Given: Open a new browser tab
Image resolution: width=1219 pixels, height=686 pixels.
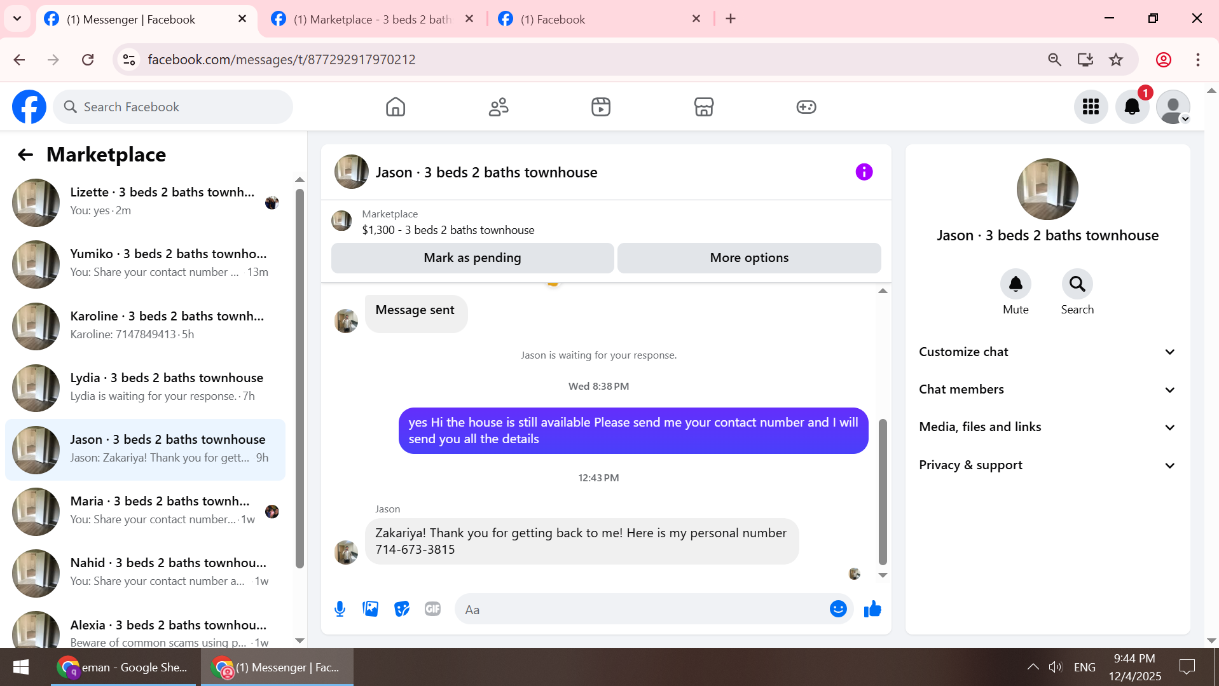Looking at the screenshot, I should pyautogui.click(x=731, y=18).
